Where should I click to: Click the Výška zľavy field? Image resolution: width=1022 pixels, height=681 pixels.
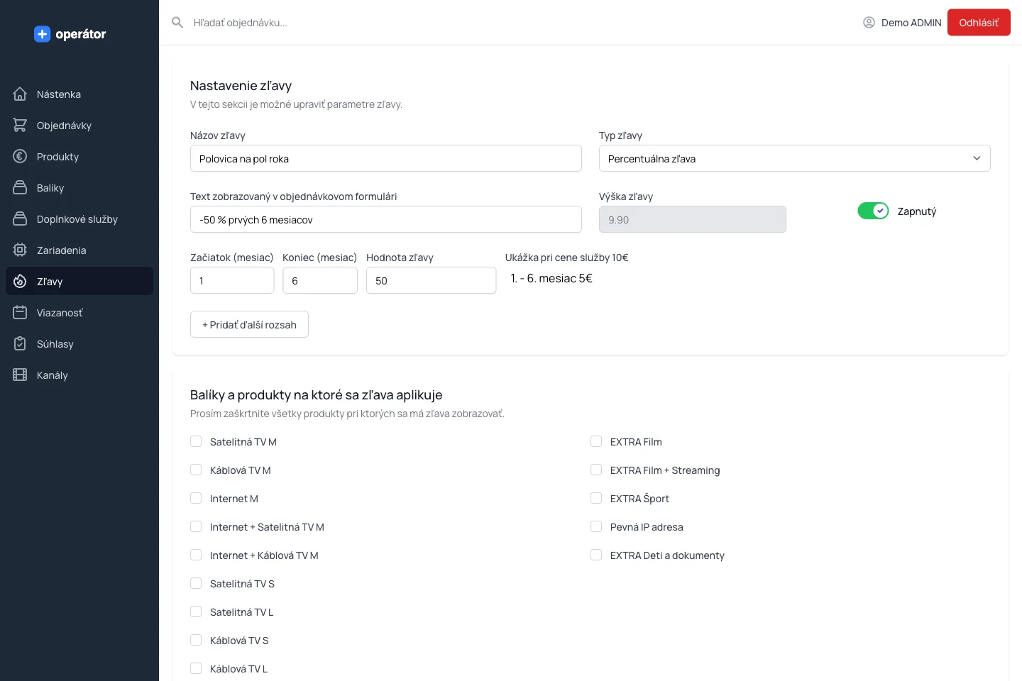pos(693,219)
